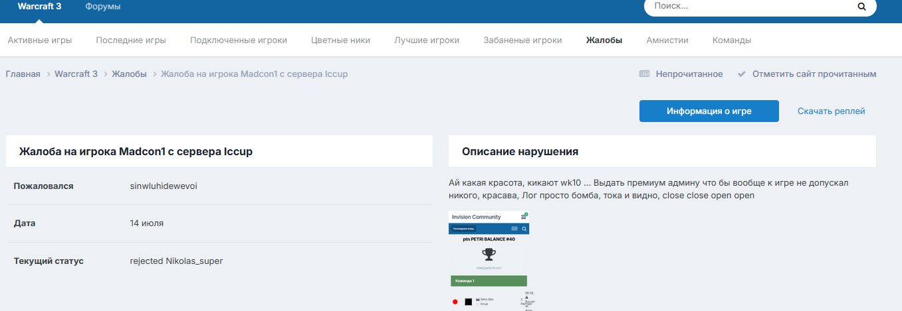
Task: Click Отметить сайт прочитанным
Action: [x=814, y=74]
